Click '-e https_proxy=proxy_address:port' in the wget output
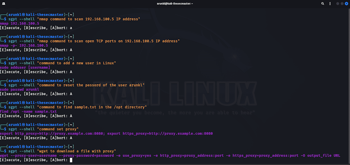The height and width of the screenshot is (165, 350). tap(263, 155)
